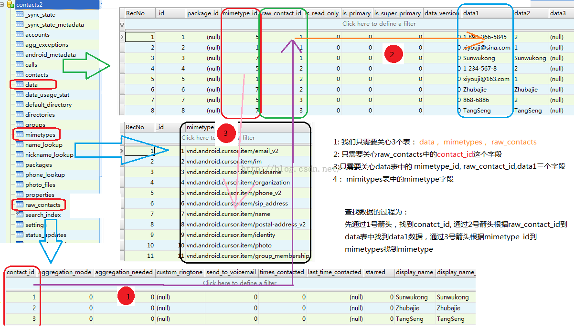574x327 pixels.
Task: Define a filter in the raw_contacts grid
Action: [x=239, y=283]
